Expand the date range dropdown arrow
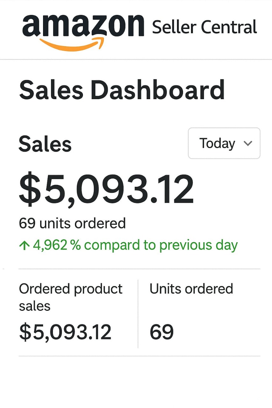The height and width of the screenshot is (408, 272). click(248, 143)
